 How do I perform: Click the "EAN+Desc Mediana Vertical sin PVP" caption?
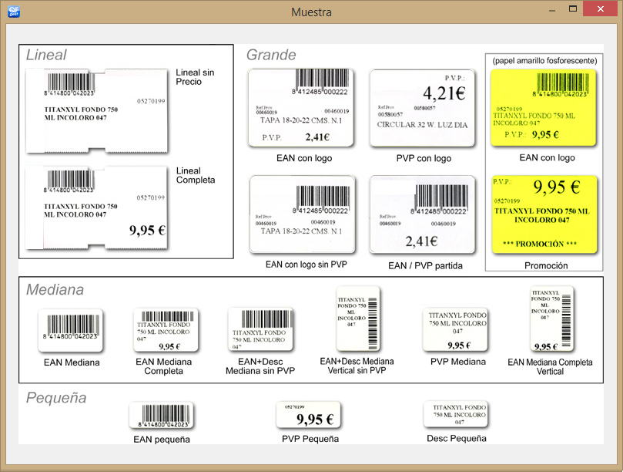coord(357,366)
